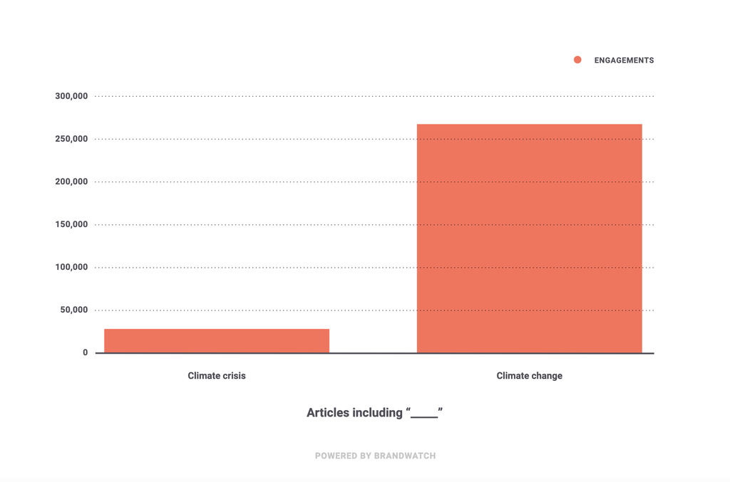Select the short Climate crisis bar
Viewport: 730px width, 482px height.
(x=217, y=340)
